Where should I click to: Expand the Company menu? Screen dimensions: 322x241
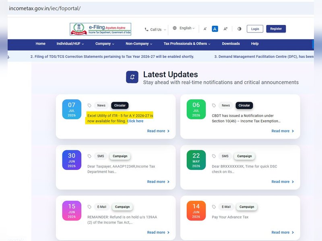coord(105,44)
